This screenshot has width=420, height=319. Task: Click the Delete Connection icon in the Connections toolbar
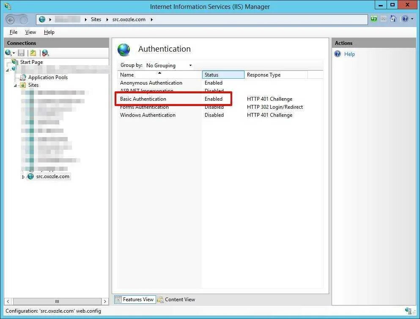coord(45,53)
